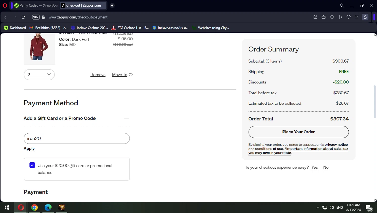Open the orange taskbar app icon

(62, 207)
